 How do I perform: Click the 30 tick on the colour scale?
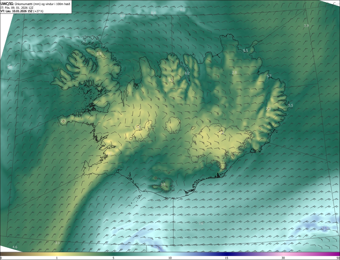[x=283, y=258]
